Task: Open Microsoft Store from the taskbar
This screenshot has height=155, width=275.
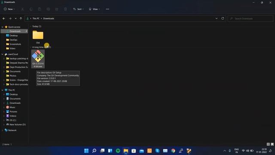Action: 134,151
